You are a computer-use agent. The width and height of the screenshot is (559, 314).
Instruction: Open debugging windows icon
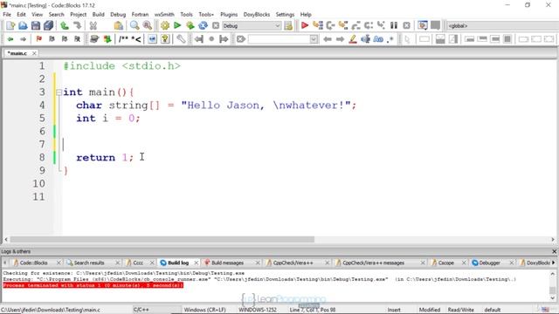[423, 25]
